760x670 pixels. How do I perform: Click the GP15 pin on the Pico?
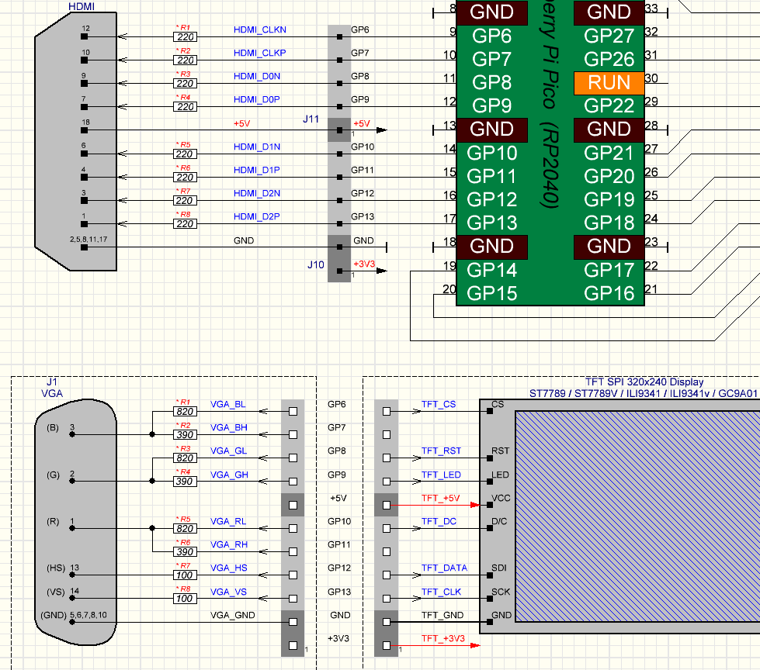[x=491, y=293]
